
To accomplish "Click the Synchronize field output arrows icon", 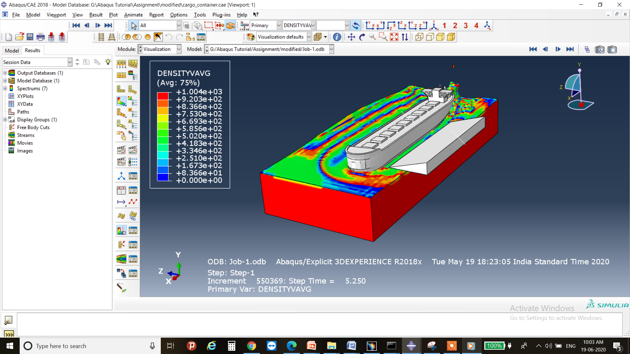I will click(355, 25).
